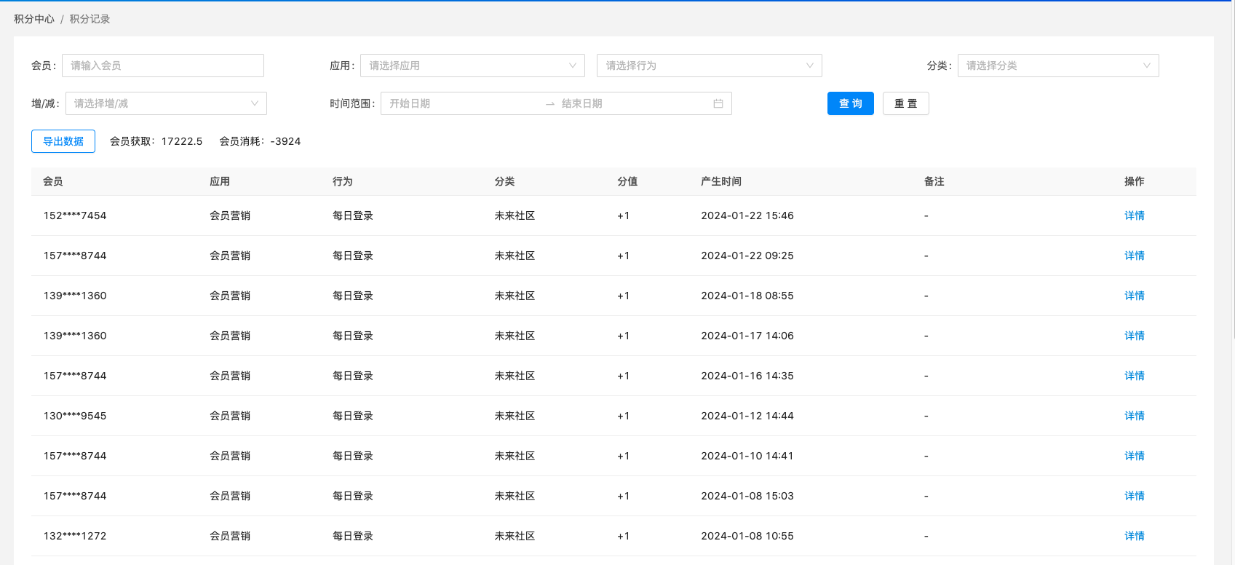
Task: Click the 操作 column header
Action: (1134, 181)
